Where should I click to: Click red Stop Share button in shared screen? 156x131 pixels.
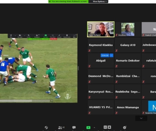point(53,39)
